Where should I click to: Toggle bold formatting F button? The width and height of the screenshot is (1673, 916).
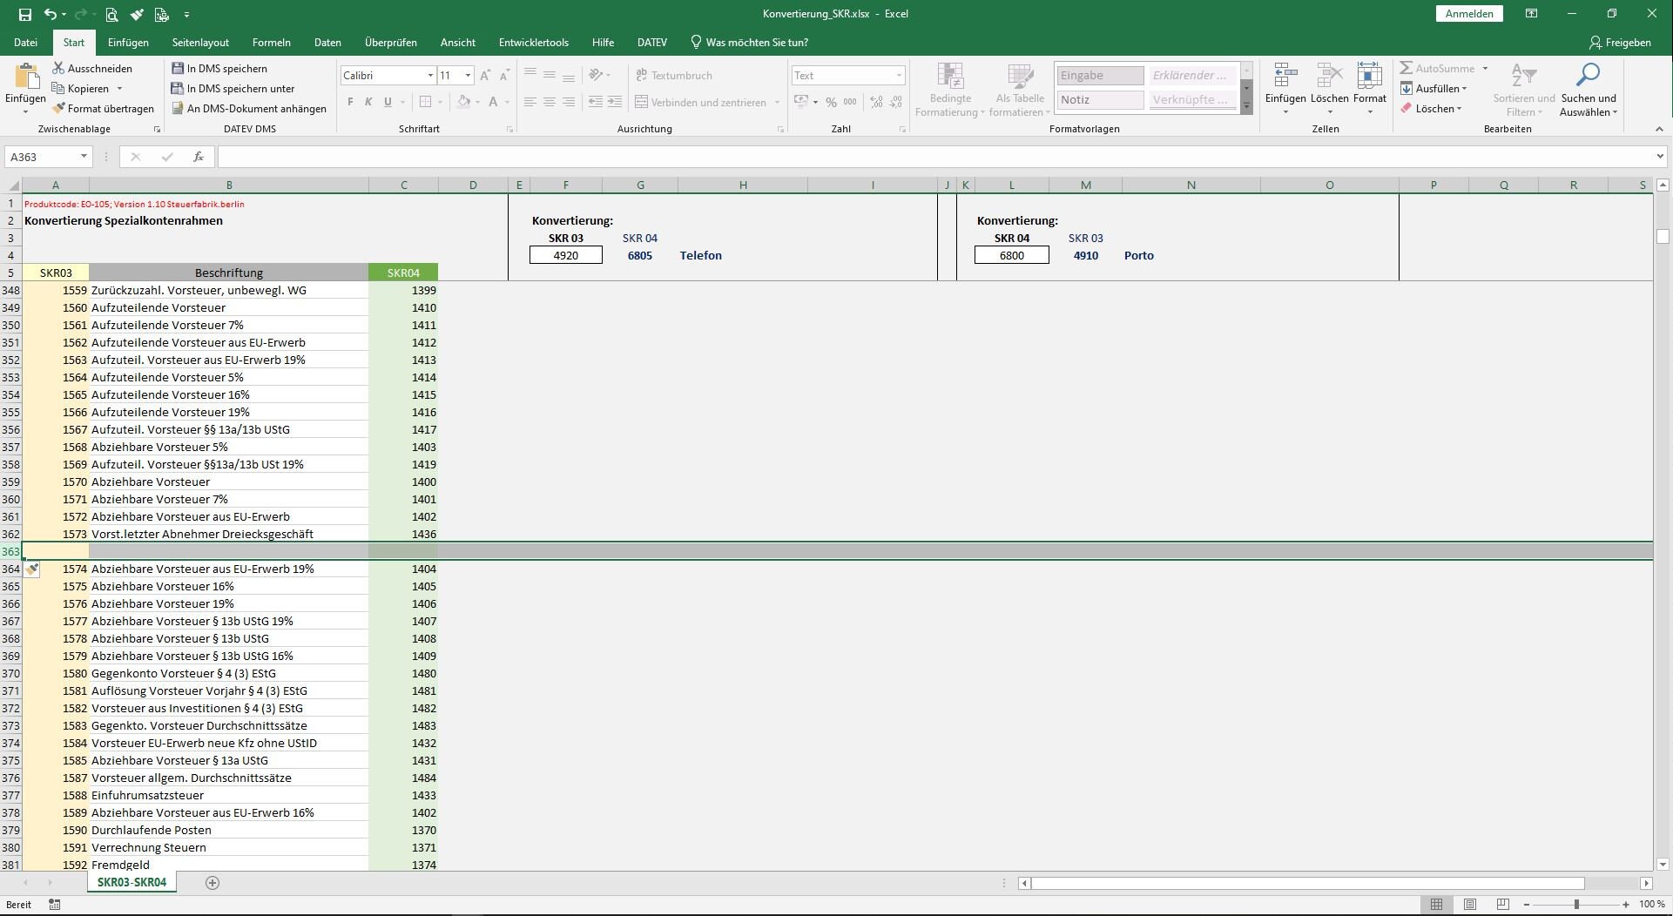(x=350, y=102)
